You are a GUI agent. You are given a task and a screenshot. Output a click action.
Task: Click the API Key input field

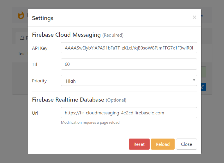tap(129, 48)
